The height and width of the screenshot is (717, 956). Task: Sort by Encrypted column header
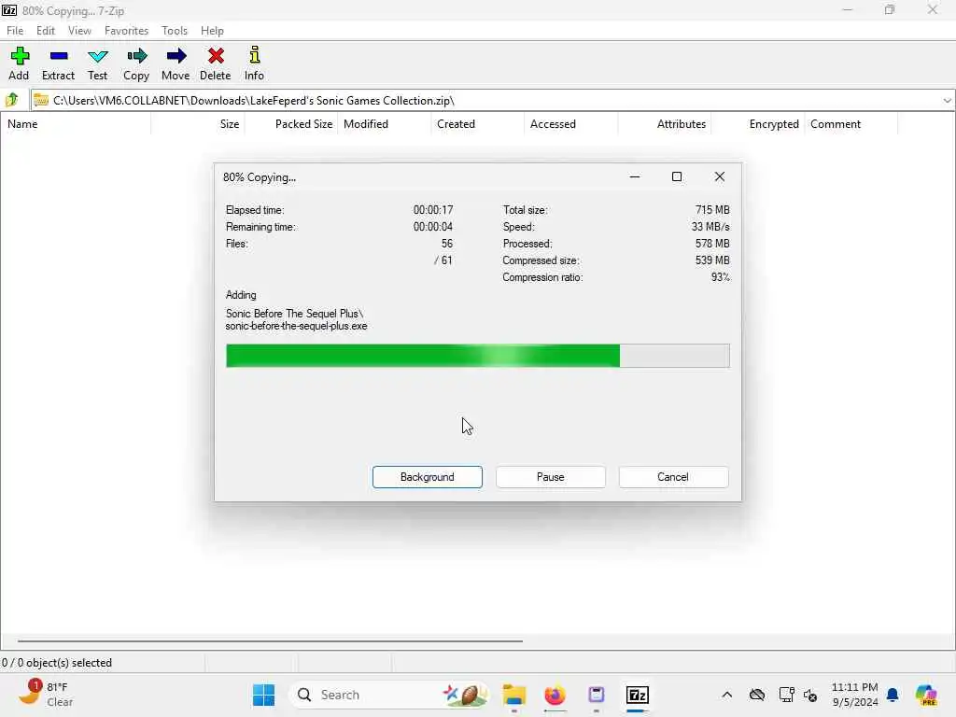[x=758, y=124]
